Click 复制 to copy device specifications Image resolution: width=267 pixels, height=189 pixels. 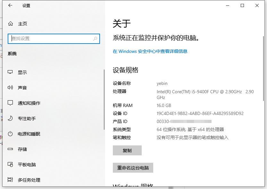point(127,150)
